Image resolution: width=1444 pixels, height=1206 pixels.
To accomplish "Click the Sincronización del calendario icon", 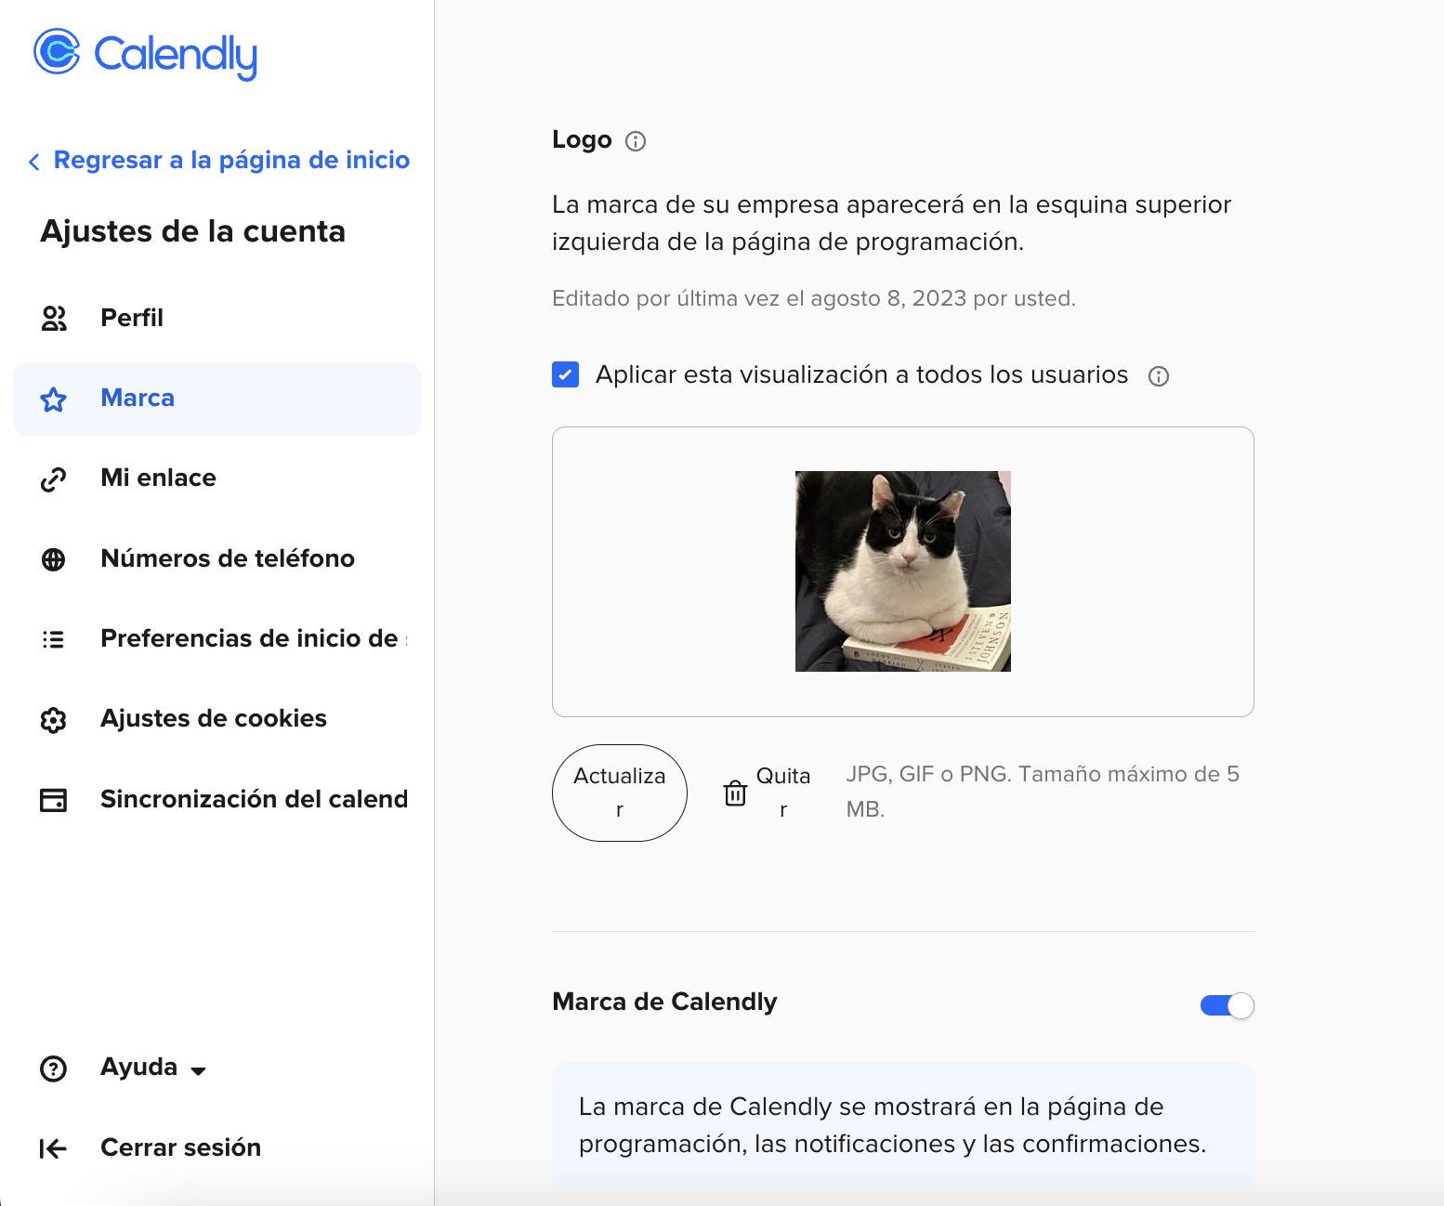I will click(x=54, y=800).
